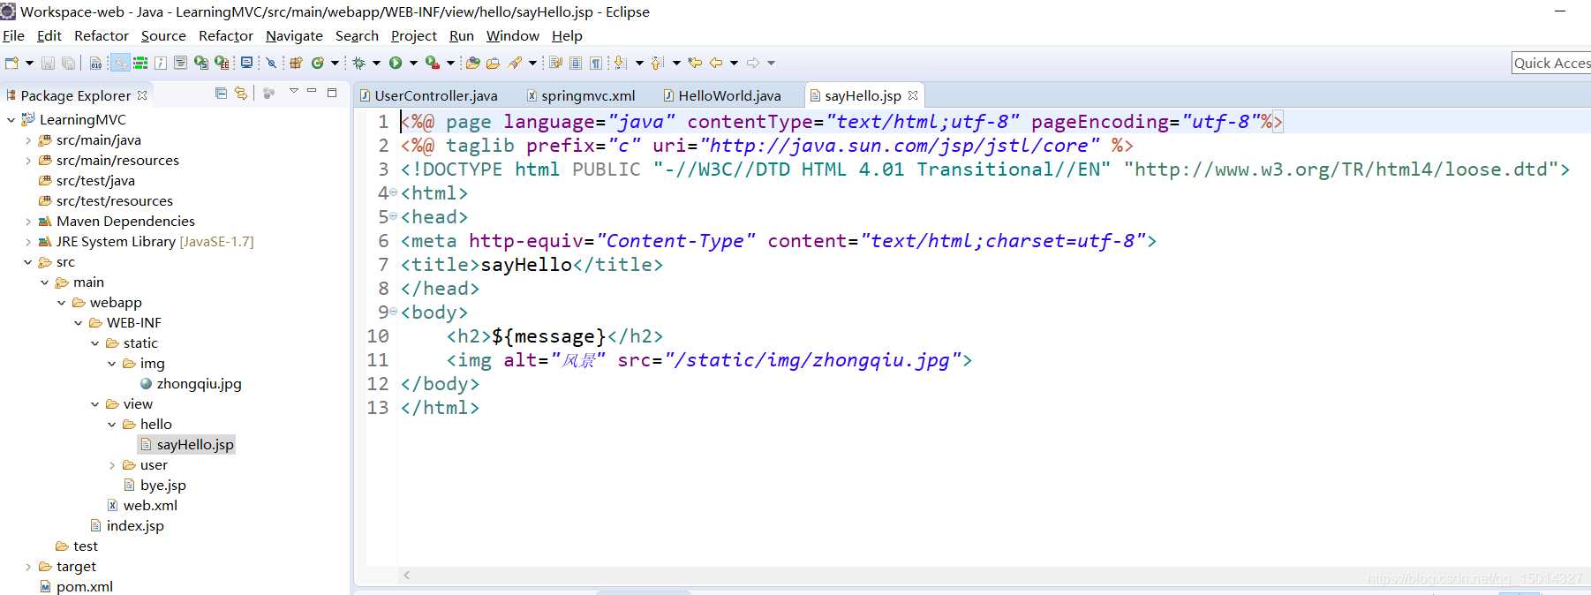Toggle Show Whitespace Characters icon
Screen dimensions: 1591x595
point(596,63)
